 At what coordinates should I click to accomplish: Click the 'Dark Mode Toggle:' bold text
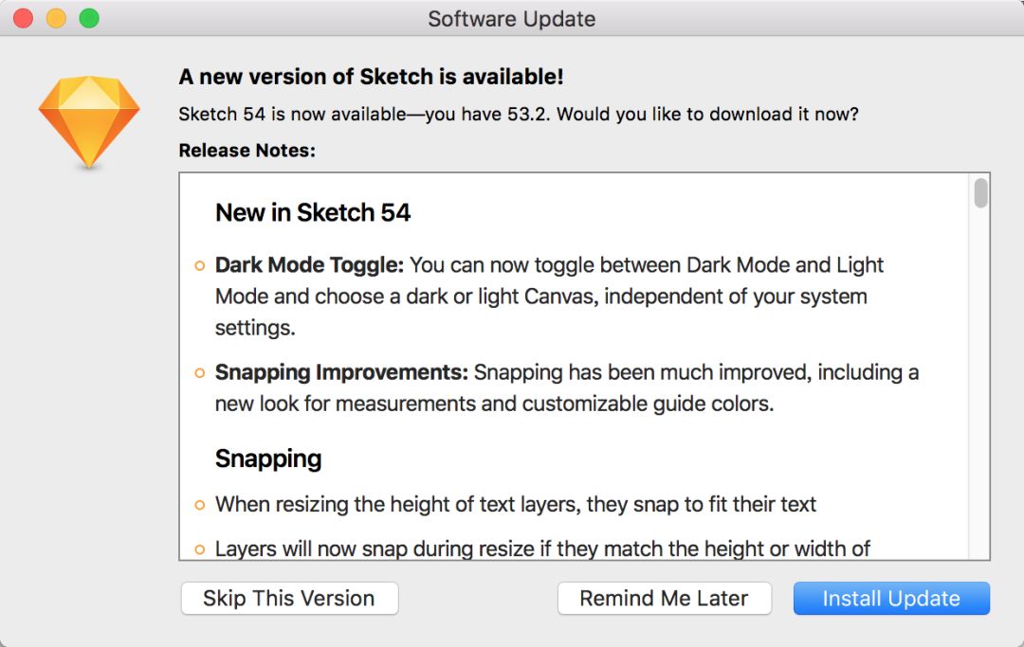[309, 265]
